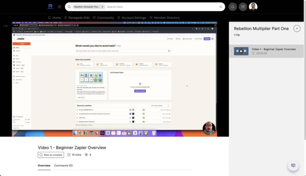The image size is (306, 176).
Task: Switch to the Overview tab
Action: coord(44,166)
